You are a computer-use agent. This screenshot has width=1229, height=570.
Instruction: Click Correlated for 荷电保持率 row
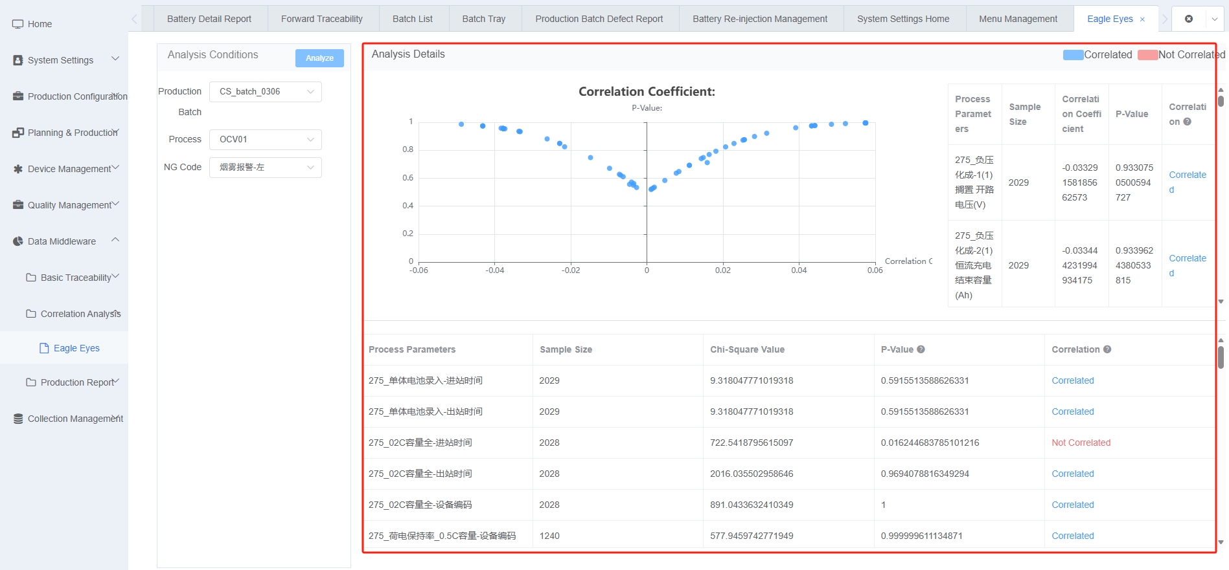1073,536
